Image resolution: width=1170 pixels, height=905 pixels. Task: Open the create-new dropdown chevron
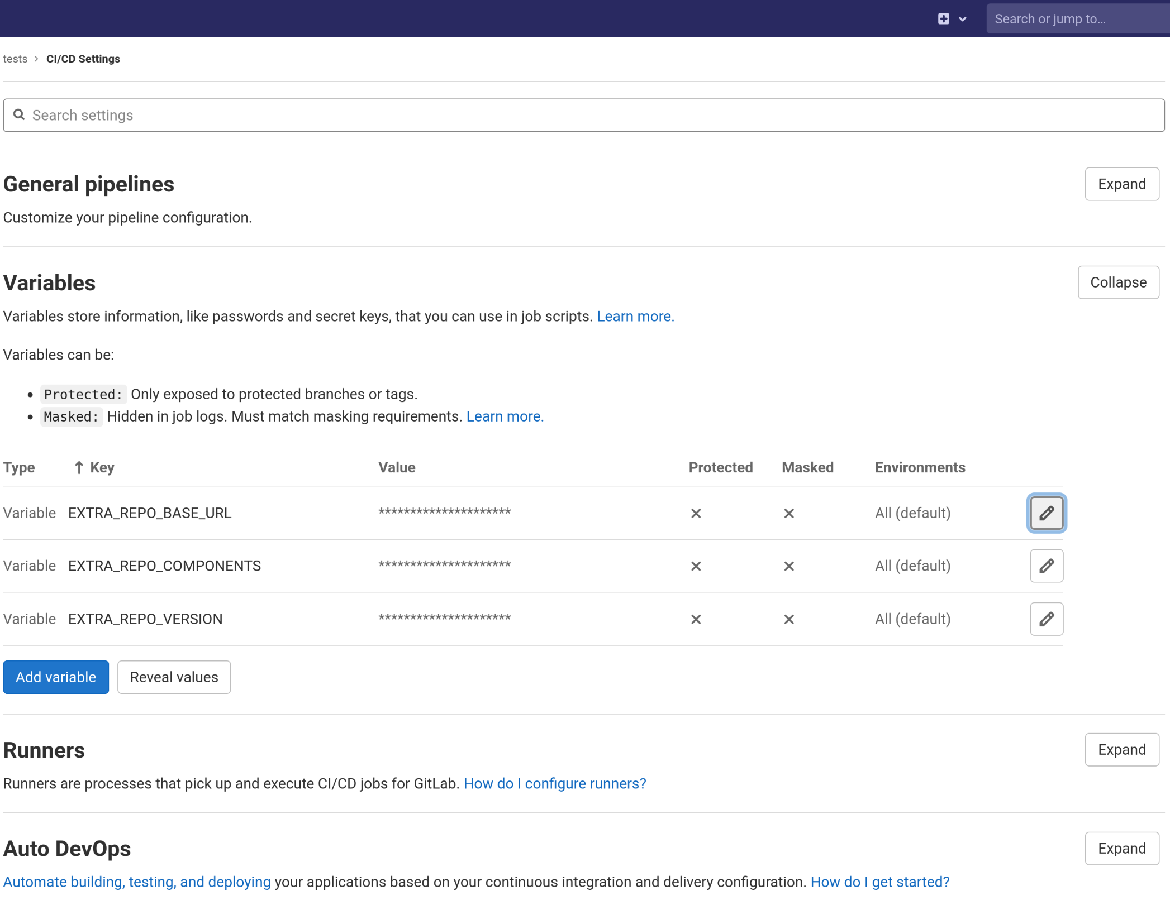click(962, 19)
